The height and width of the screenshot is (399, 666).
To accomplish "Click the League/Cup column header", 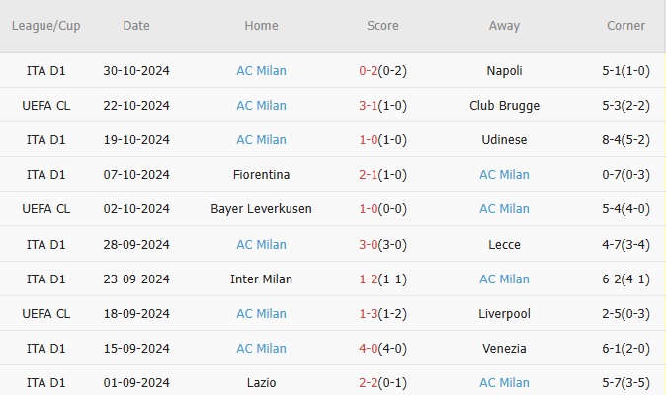I will (x=44, y=26).
